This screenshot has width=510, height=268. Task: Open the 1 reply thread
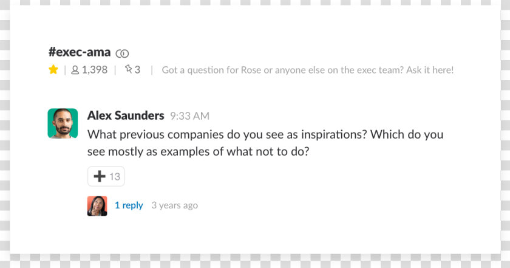(129, 205)
